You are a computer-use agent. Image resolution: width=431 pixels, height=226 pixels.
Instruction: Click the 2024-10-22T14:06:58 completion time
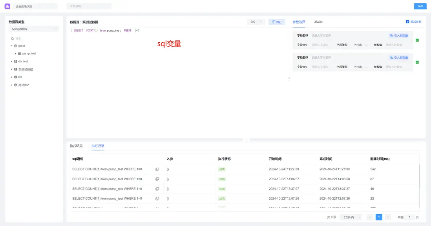(334, 179)
